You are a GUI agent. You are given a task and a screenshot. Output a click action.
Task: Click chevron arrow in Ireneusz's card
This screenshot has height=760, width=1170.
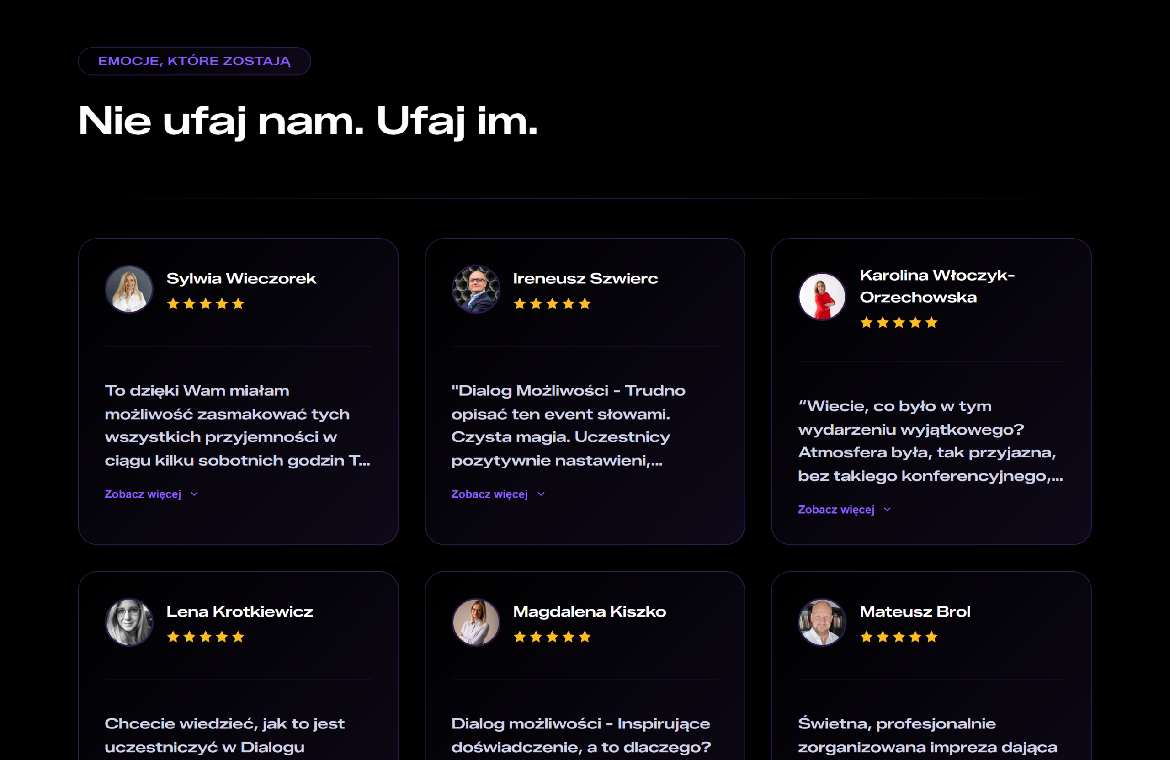click(541, 494)
